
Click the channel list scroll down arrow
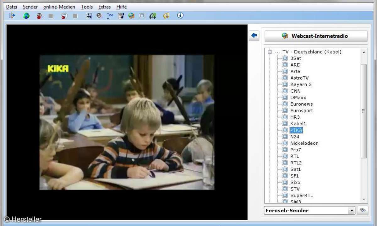364,199
